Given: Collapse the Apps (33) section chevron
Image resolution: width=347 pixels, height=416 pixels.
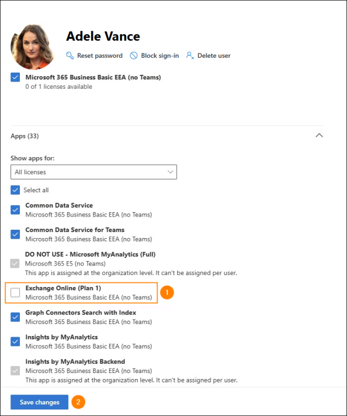Looking at the screenshot, I should click(x=319, y=136).
